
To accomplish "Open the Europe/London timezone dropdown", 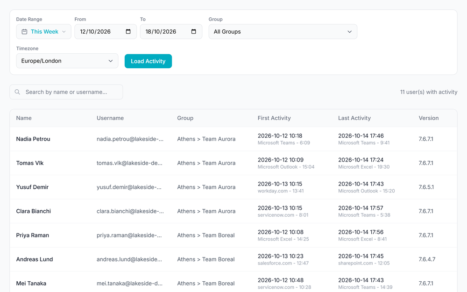I will click(67, 61).
